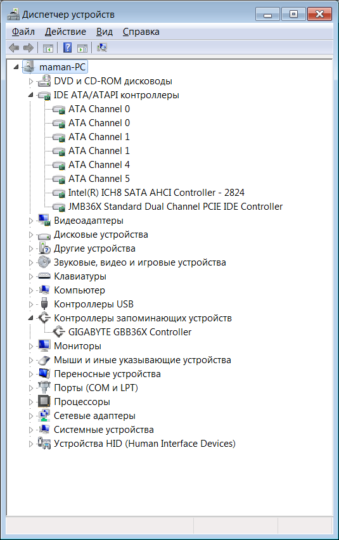The height and width of the screenshot is (540, 339).
Task: Click the Другие устройства question-mark icon
Action: tap(44, 248)
